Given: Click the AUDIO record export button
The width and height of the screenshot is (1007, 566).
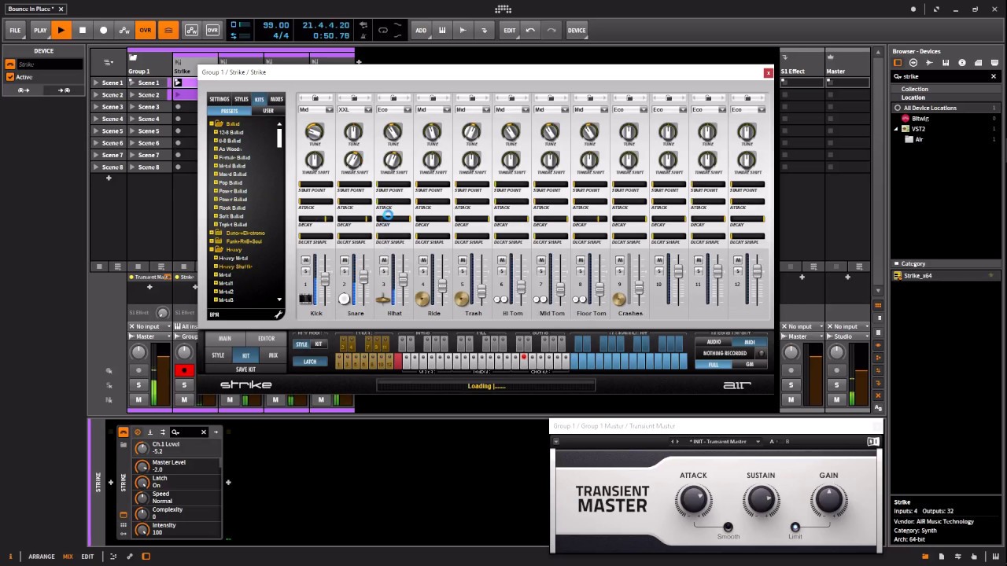Looking at the screenshot, I should (714, 342).
